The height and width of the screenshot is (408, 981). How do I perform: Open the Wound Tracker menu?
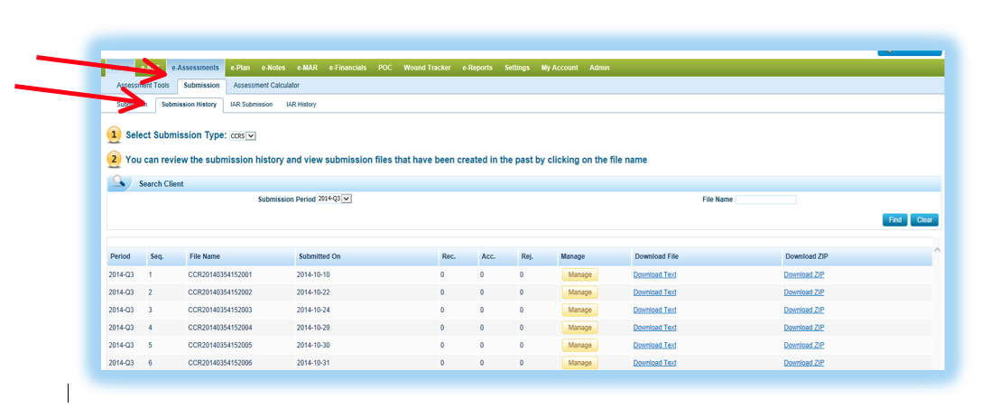point(427,68)
